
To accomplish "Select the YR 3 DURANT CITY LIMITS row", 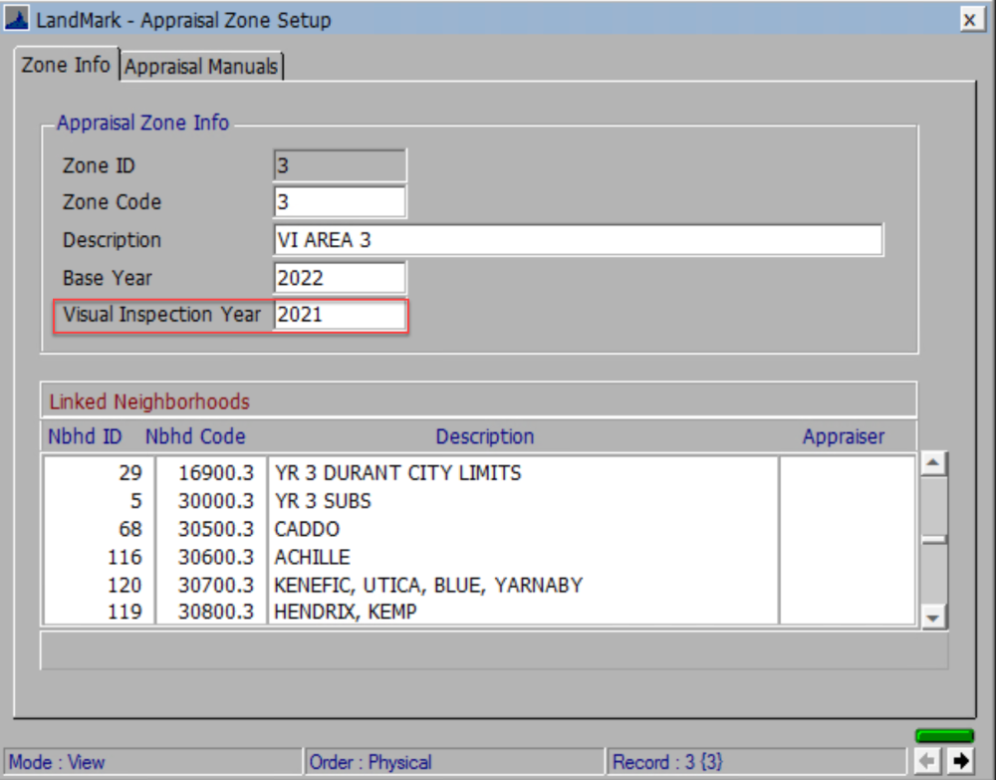I will [398, 473].
